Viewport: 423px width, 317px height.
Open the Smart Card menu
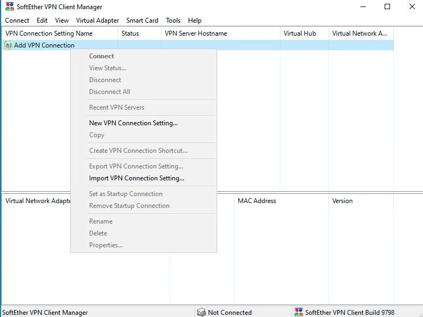[142, 21]
